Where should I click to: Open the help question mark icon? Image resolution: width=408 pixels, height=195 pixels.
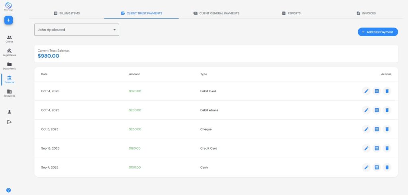pyautogui.click(x=8, y=190)
